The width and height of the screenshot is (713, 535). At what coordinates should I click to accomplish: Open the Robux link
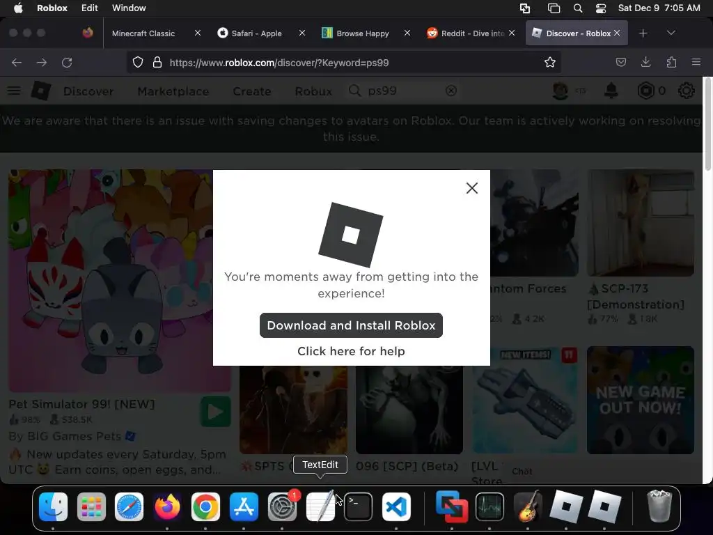pos(313,91)
